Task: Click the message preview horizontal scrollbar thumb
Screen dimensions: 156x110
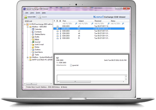Action: coord(75,82)
